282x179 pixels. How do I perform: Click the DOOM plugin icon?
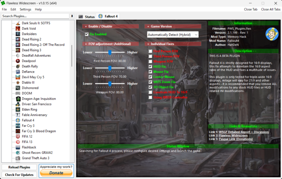(18, 93)
